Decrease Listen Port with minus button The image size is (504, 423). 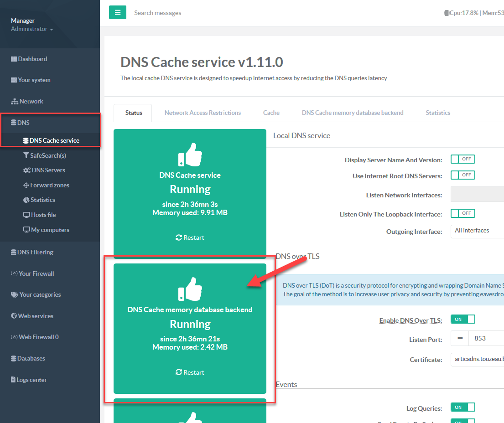pos(460,339)
